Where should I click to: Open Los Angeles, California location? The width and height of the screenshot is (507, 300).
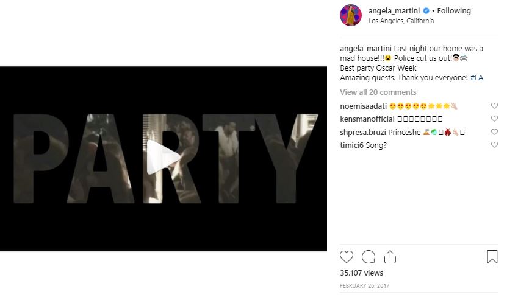click(x=401, y=21)
